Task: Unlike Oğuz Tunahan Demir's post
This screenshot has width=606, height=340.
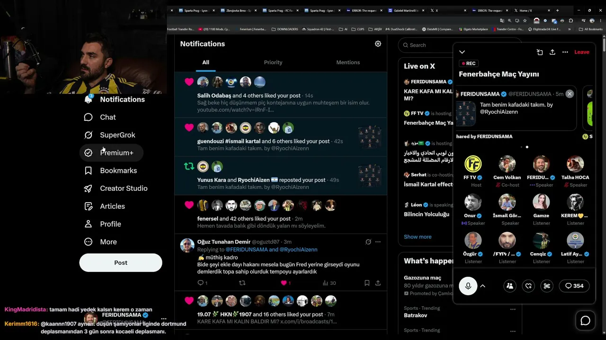Action: (x=286, y=283)
